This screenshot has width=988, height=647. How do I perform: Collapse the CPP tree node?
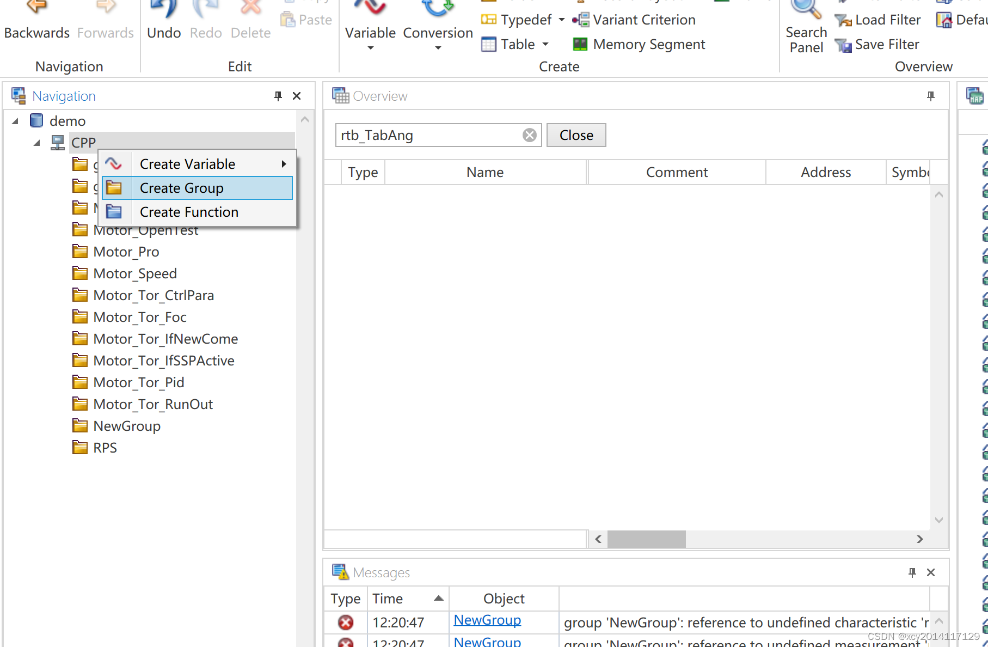pos(37,143)
